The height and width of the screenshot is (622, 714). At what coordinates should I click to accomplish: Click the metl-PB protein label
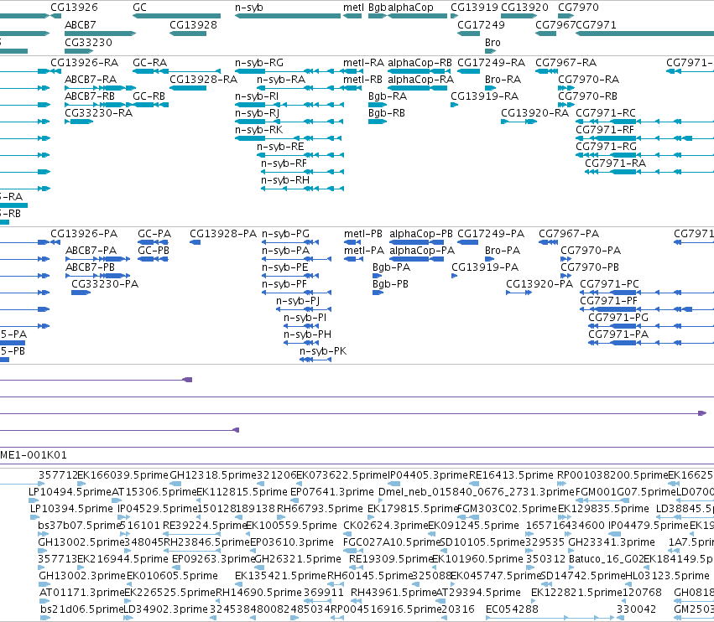363,233
